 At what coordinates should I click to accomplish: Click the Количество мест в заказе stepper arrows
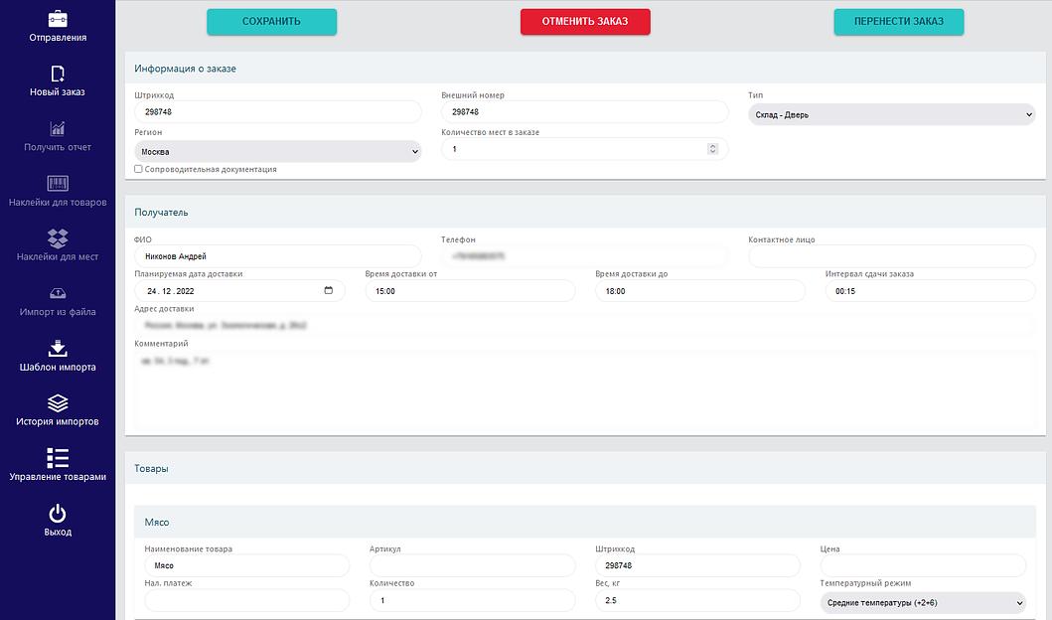712,149
